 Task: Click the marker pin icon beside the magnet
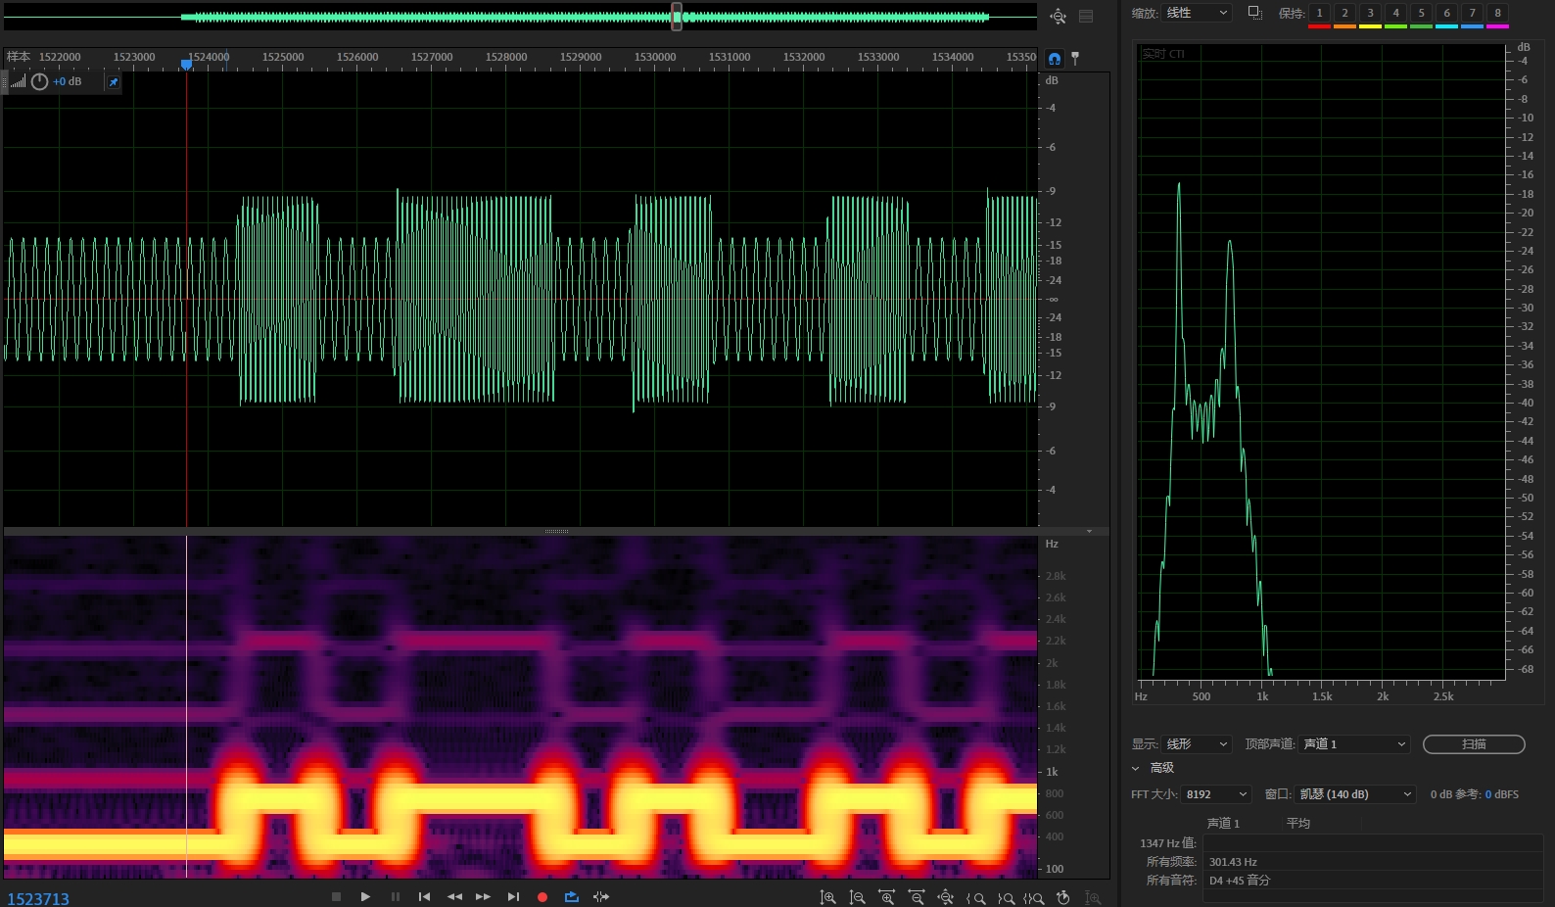tap(1075, 59)
